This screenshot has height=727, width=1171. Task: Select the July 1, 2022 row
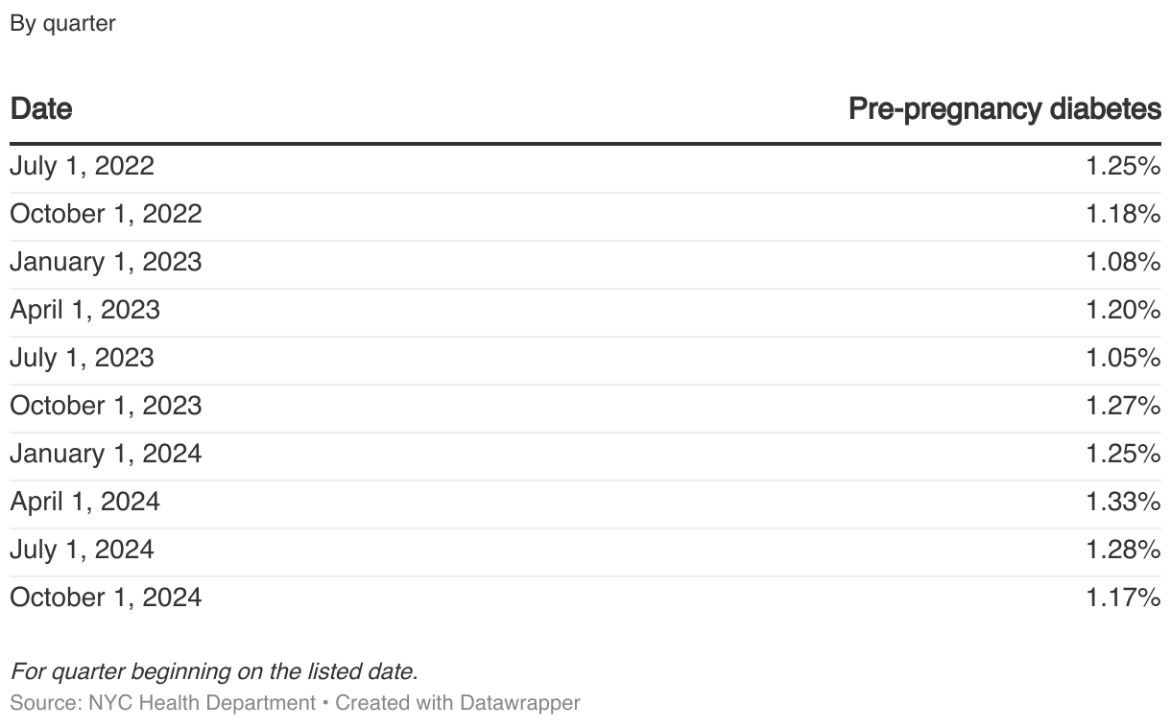pos(585,167)
